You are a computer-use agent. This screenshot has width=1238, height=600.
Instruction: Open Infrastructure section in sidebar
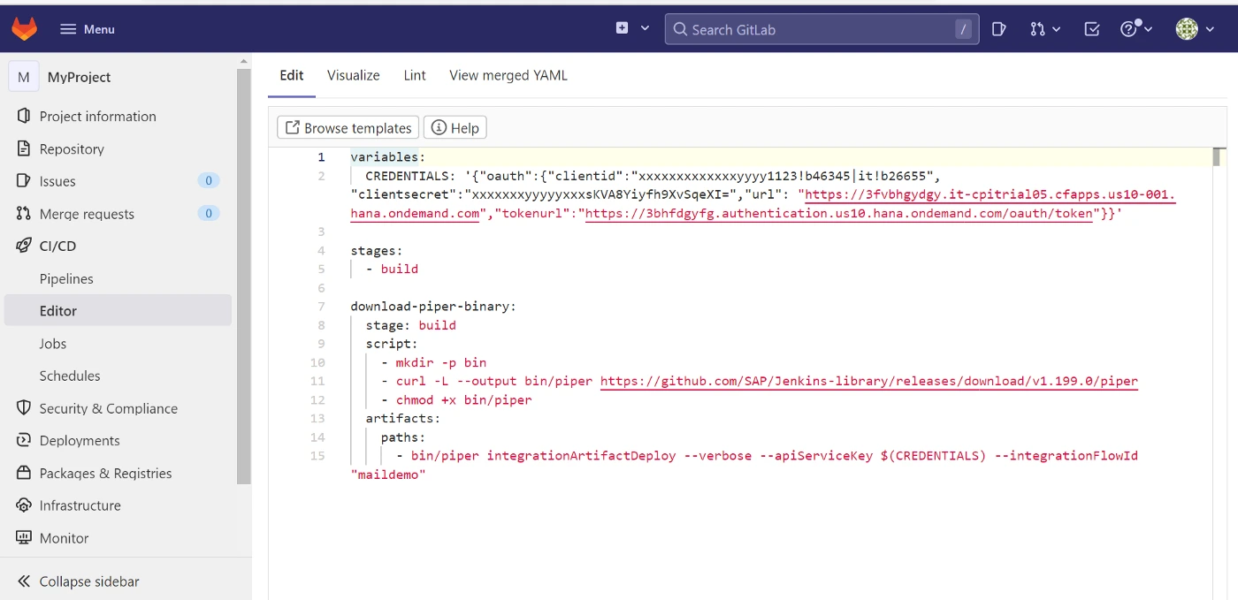(x=80, y=505)
